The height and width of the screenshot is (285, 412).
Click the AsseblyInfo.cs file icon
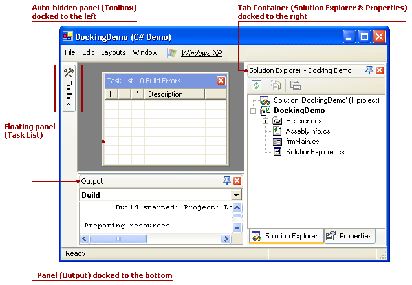[277, 131]
